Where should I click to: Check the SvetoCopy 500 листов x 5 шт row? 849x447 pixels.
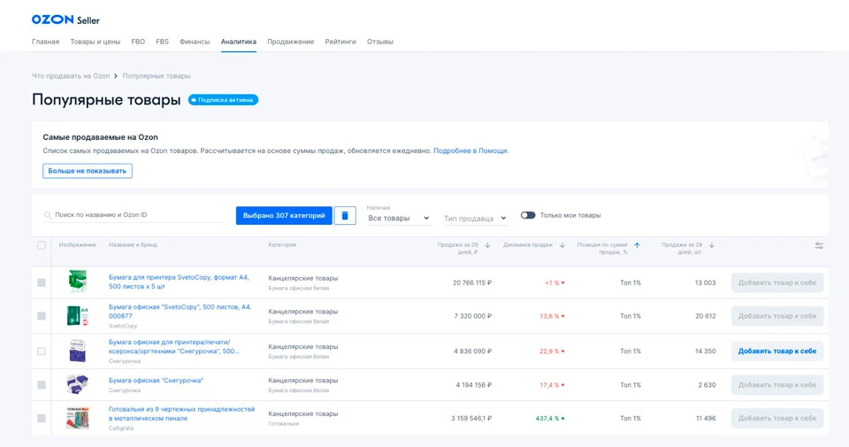[42, 283]
